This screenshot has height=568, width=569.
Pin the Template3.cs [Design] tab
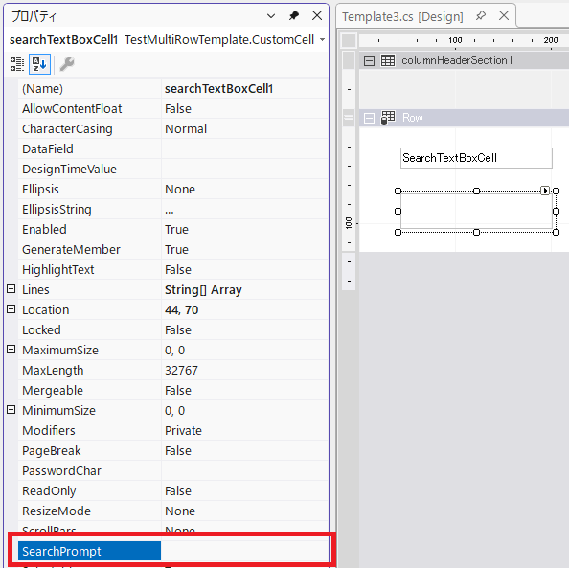(x=481, y=16)
